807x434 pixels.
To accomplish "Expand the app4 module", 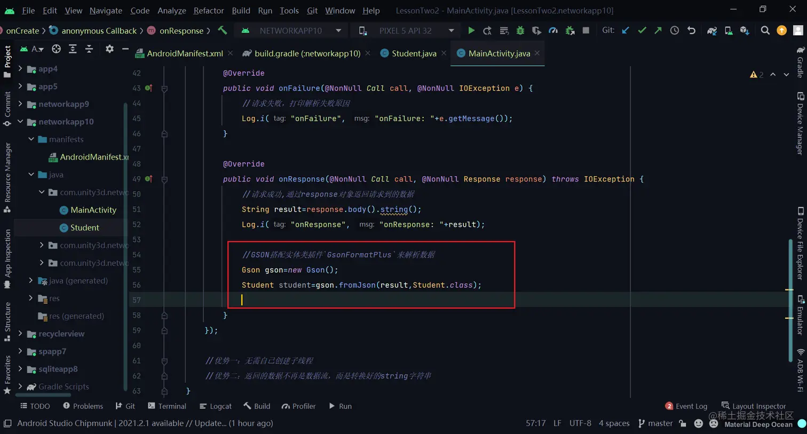I will tap(20, 69).
